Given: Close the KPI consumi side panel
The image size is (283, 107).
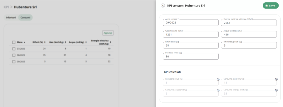Looking at the screenshot, I should point(163,6).
